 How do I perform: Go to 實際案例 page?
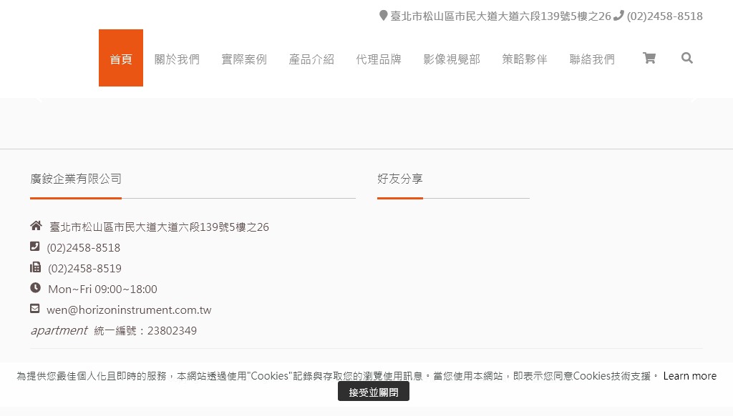tap(244, 59)
